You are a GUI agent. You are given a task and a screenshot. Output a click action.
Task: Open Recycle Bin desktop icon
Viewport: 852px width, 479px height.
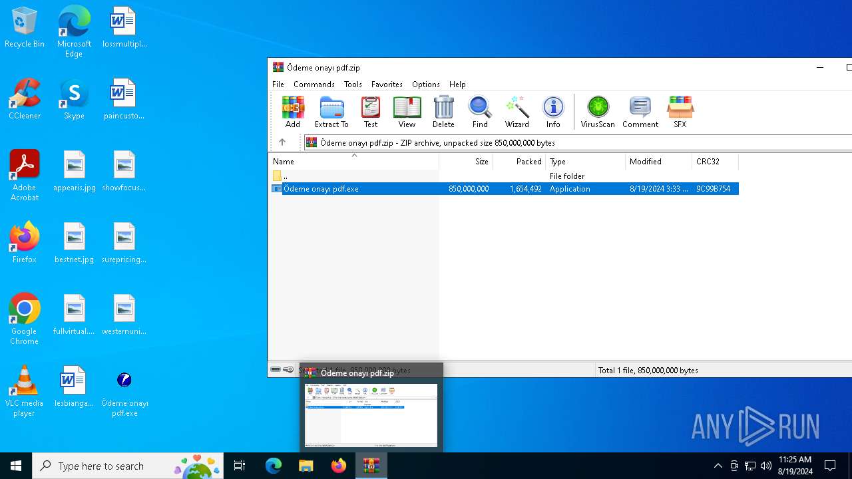[x=25, y=28]
